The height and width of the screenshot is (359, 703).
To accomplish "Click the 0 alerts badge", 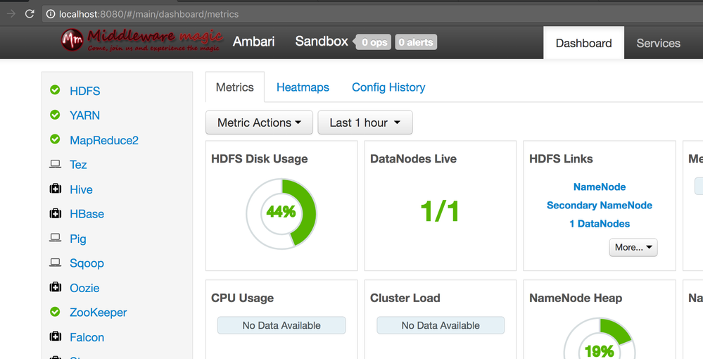I will click(x=415, y=42).
